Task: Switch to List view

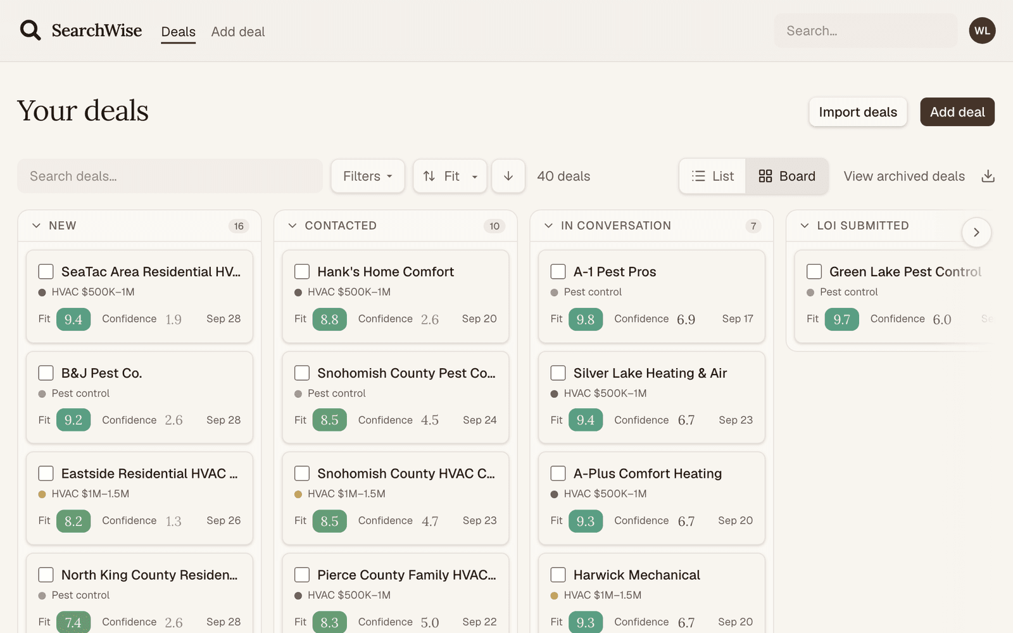Action: [713, 176]
